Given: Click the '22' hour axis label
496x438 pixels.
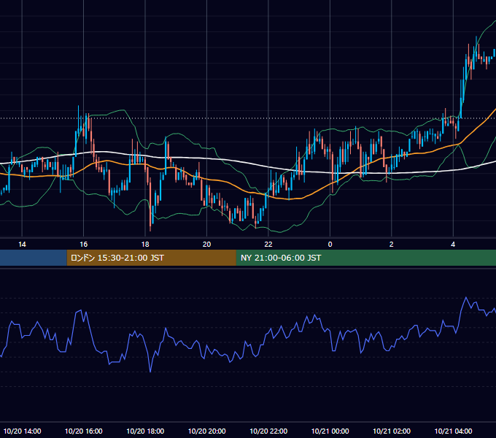Looking at the screenshot, I should (268, 245).
